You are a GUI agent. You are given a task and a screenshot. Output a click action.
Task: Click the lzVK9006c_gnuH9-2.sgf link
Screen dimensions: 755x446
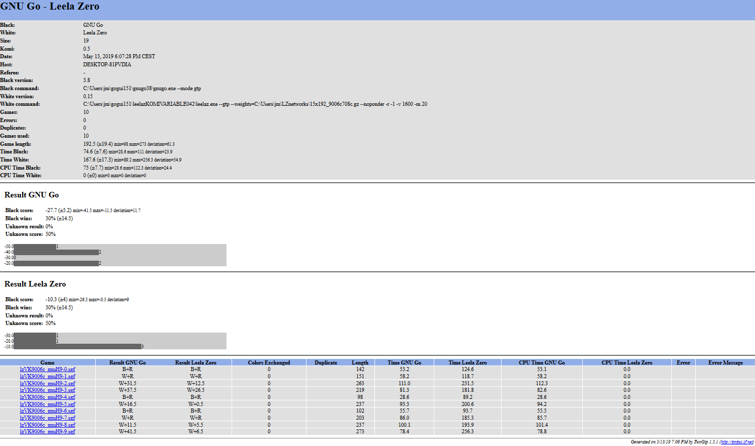(48, 384)
